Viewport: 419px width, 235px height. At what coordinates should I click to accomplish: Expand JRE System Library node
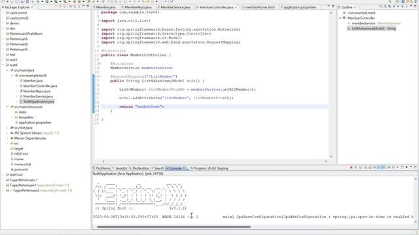pos(7,133)
